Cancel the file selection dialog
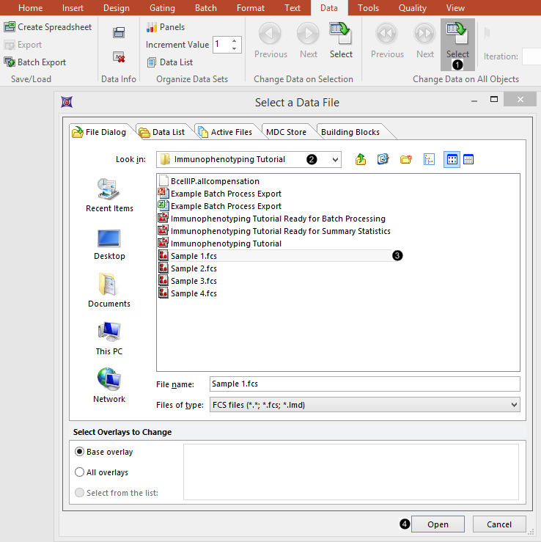The width and height of the screenshot is (541, 542). (x=498, y=524)
